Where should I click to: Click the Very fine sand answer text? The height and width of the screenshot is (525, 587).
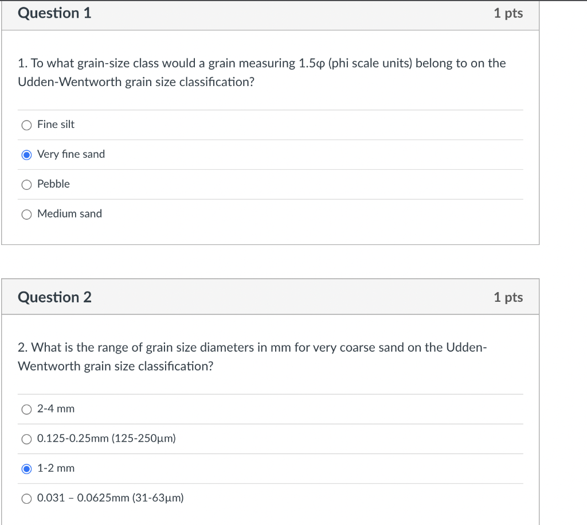(70, 154)
